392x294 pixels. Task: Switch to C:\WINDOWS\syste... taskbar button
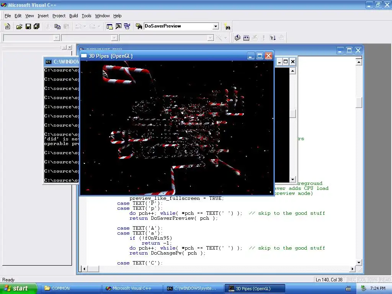(193, 288)
